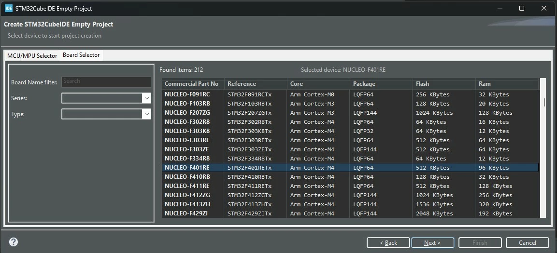This screenshot has height=253, width=557.
Task: Click reference cell STM32F207ZGTx
Action: (x=249, y=113)
